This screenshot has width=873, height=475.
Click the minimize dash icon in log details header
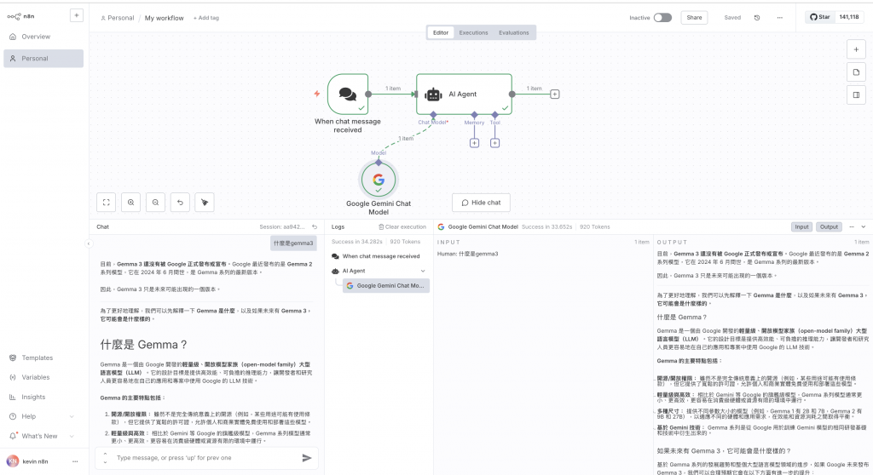coord(852,227)
